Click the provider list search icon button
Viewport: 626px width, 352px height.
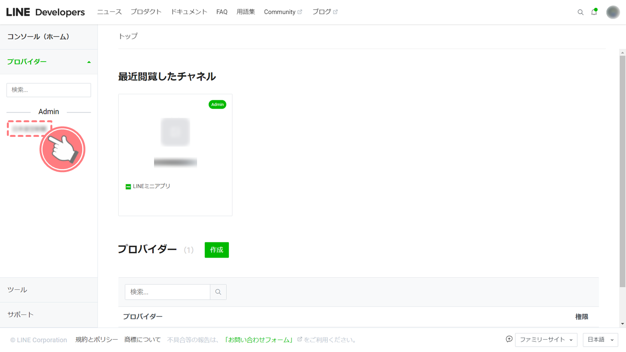[218, 292]
